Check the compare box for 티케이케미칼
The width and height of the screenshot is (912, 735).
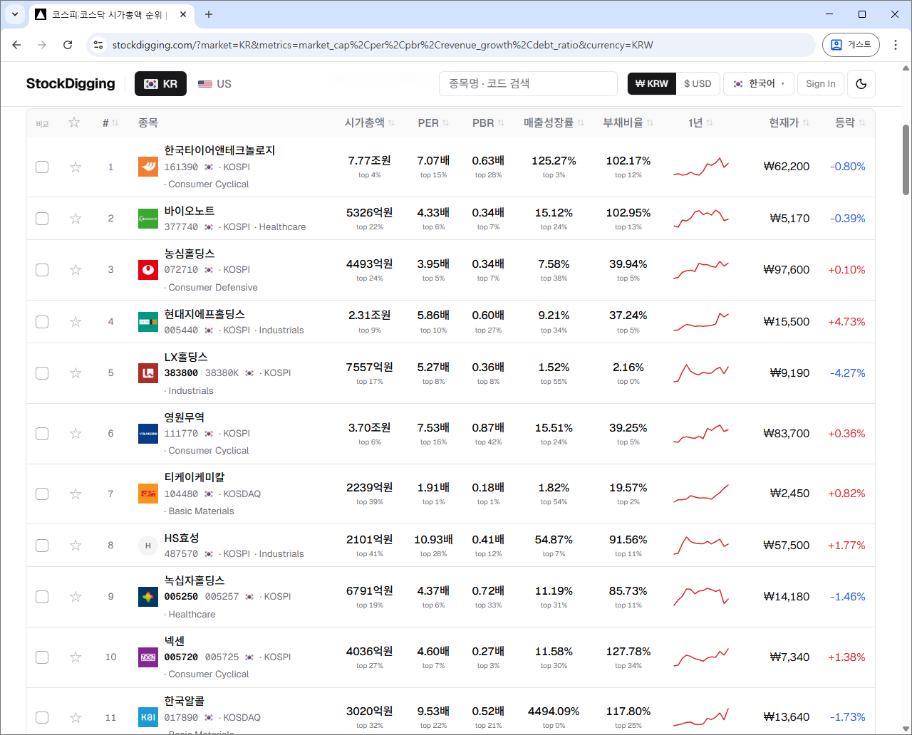point(42,494)
